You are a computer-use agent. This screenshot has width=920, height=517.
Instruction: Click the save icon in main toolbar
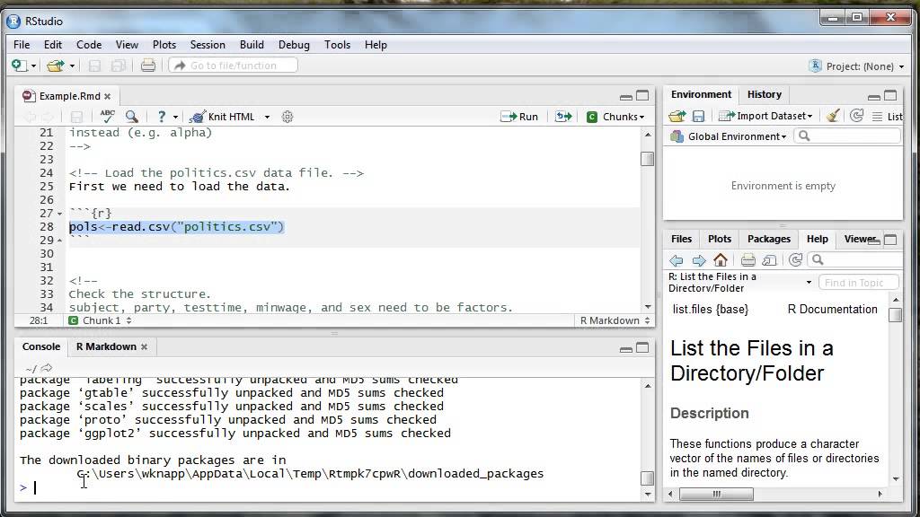click(x=94, y=66)
